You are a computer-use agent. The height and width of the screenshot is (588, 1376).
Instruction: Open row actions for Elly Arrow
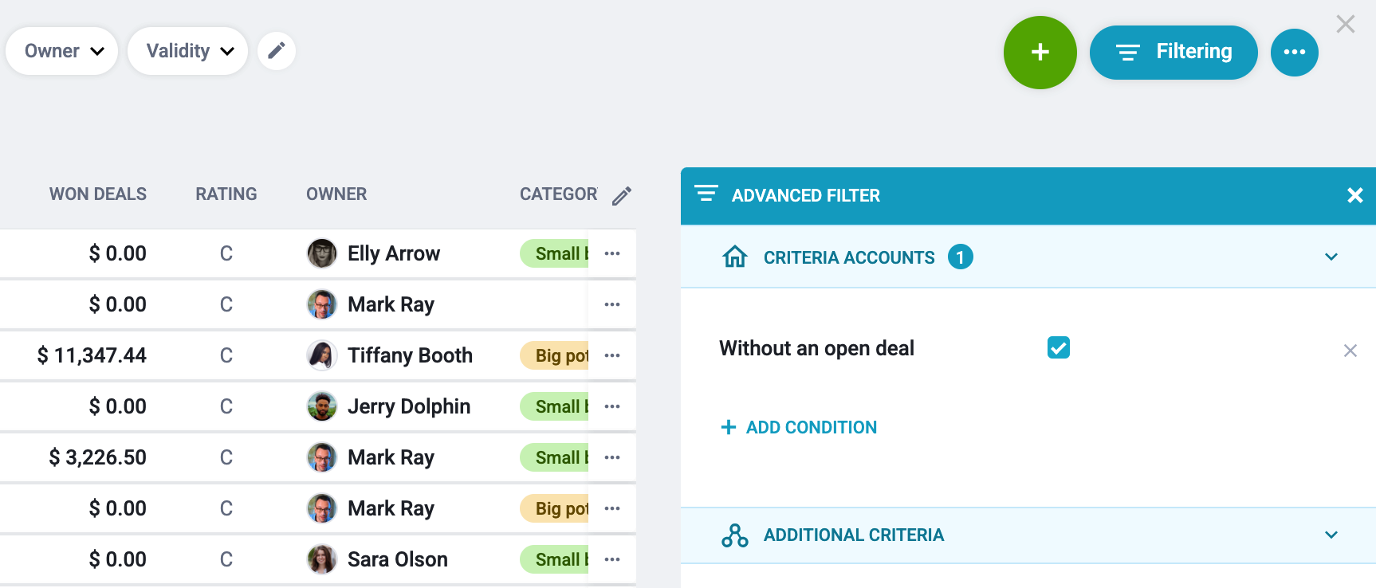pyautogui.click(x=612, y=253)
